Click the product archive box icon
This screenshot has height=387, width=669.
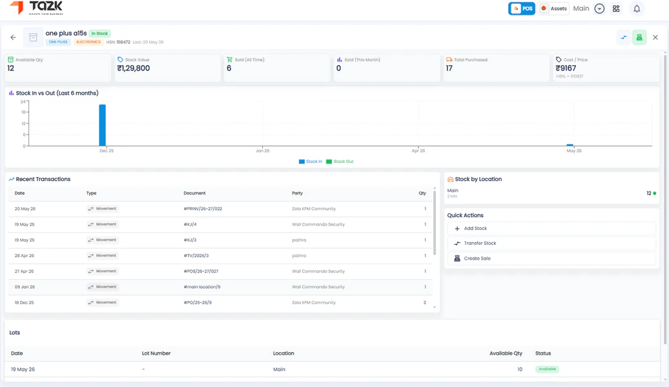(33, 37)
